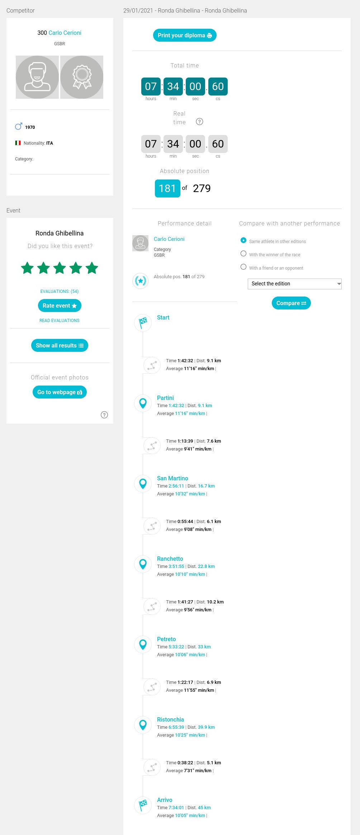Click the Show all results button

click(60, 345)
